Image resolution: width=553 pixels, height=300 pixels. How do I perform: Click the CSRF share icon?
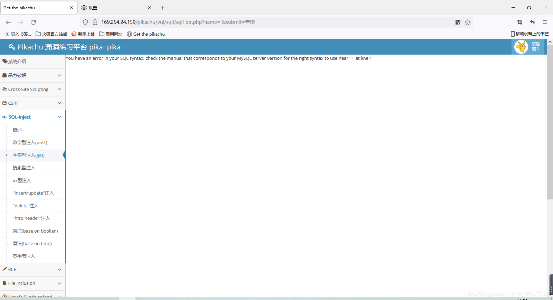[x=4, y=103]
